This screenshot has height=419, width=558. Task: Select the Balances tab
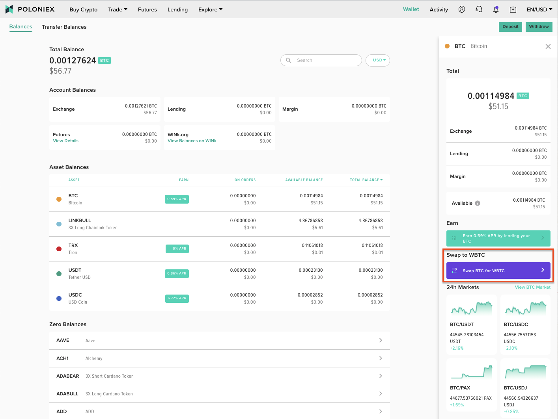point(21,27)
